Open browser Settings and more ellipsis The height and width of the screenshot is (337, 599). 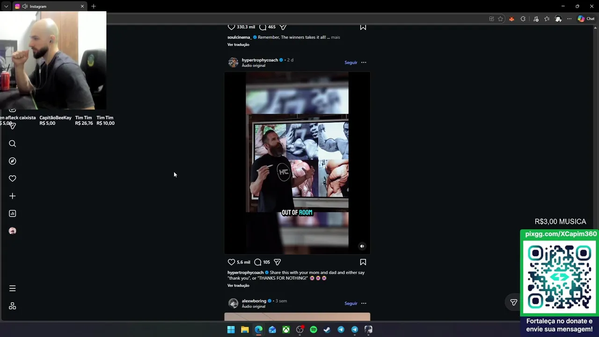[569, 19]
